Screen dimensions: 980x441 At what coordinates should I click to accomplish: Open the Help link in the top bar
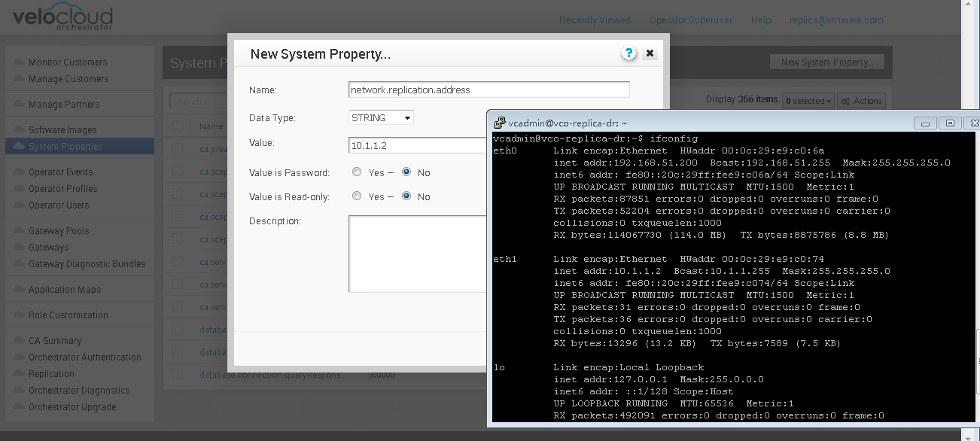pos(761,20)
